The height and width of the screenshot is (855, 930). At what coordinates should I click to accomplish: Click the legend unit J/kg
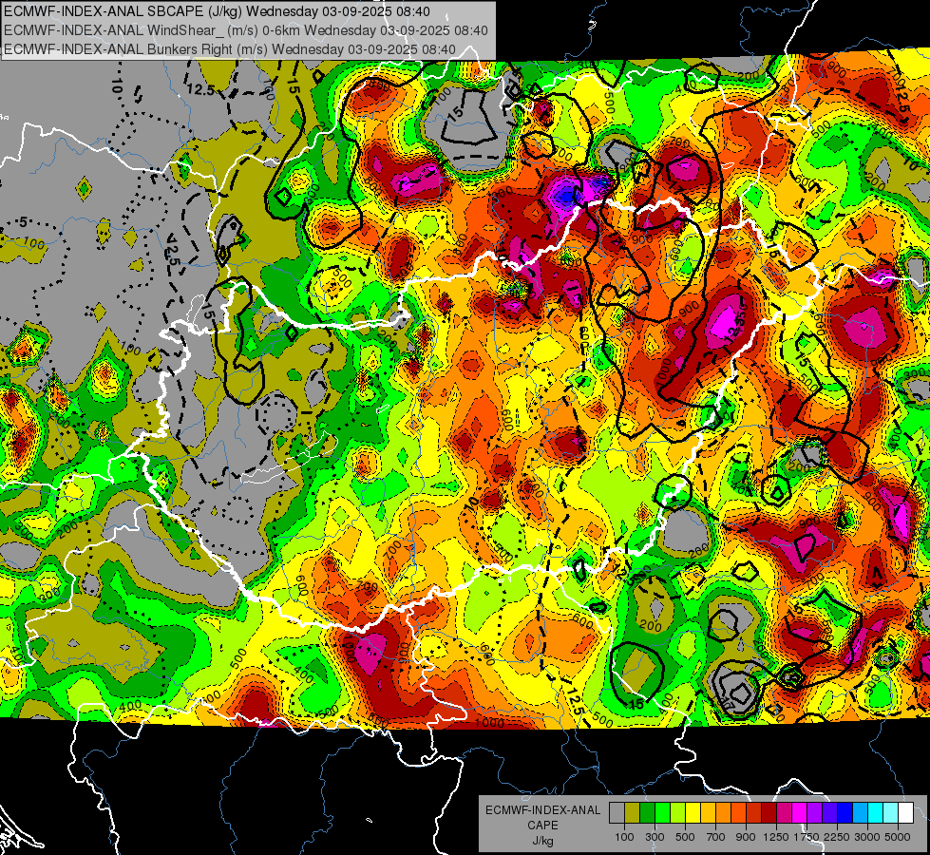pos(543,841)
